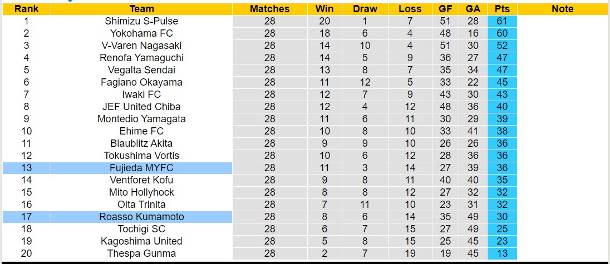610x264 pixels.
Task: Click the Draw column header
Action: point(365,9)
